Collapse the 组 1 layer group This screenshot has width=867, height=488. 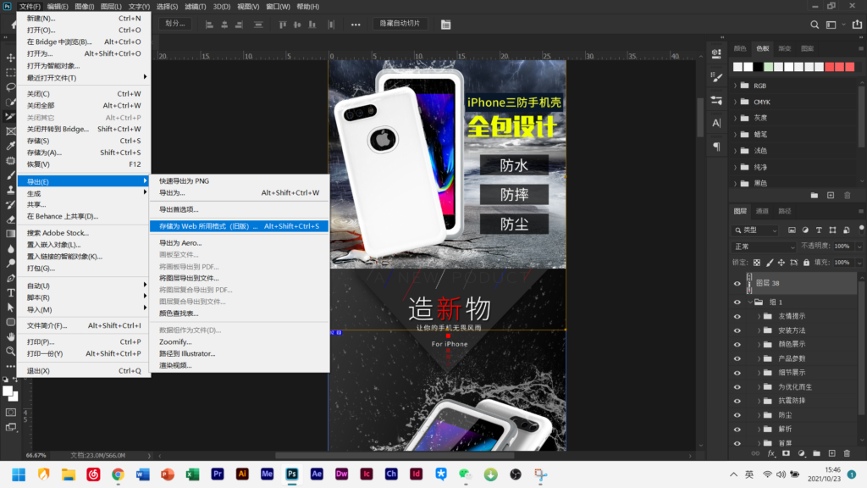(750, 302)
